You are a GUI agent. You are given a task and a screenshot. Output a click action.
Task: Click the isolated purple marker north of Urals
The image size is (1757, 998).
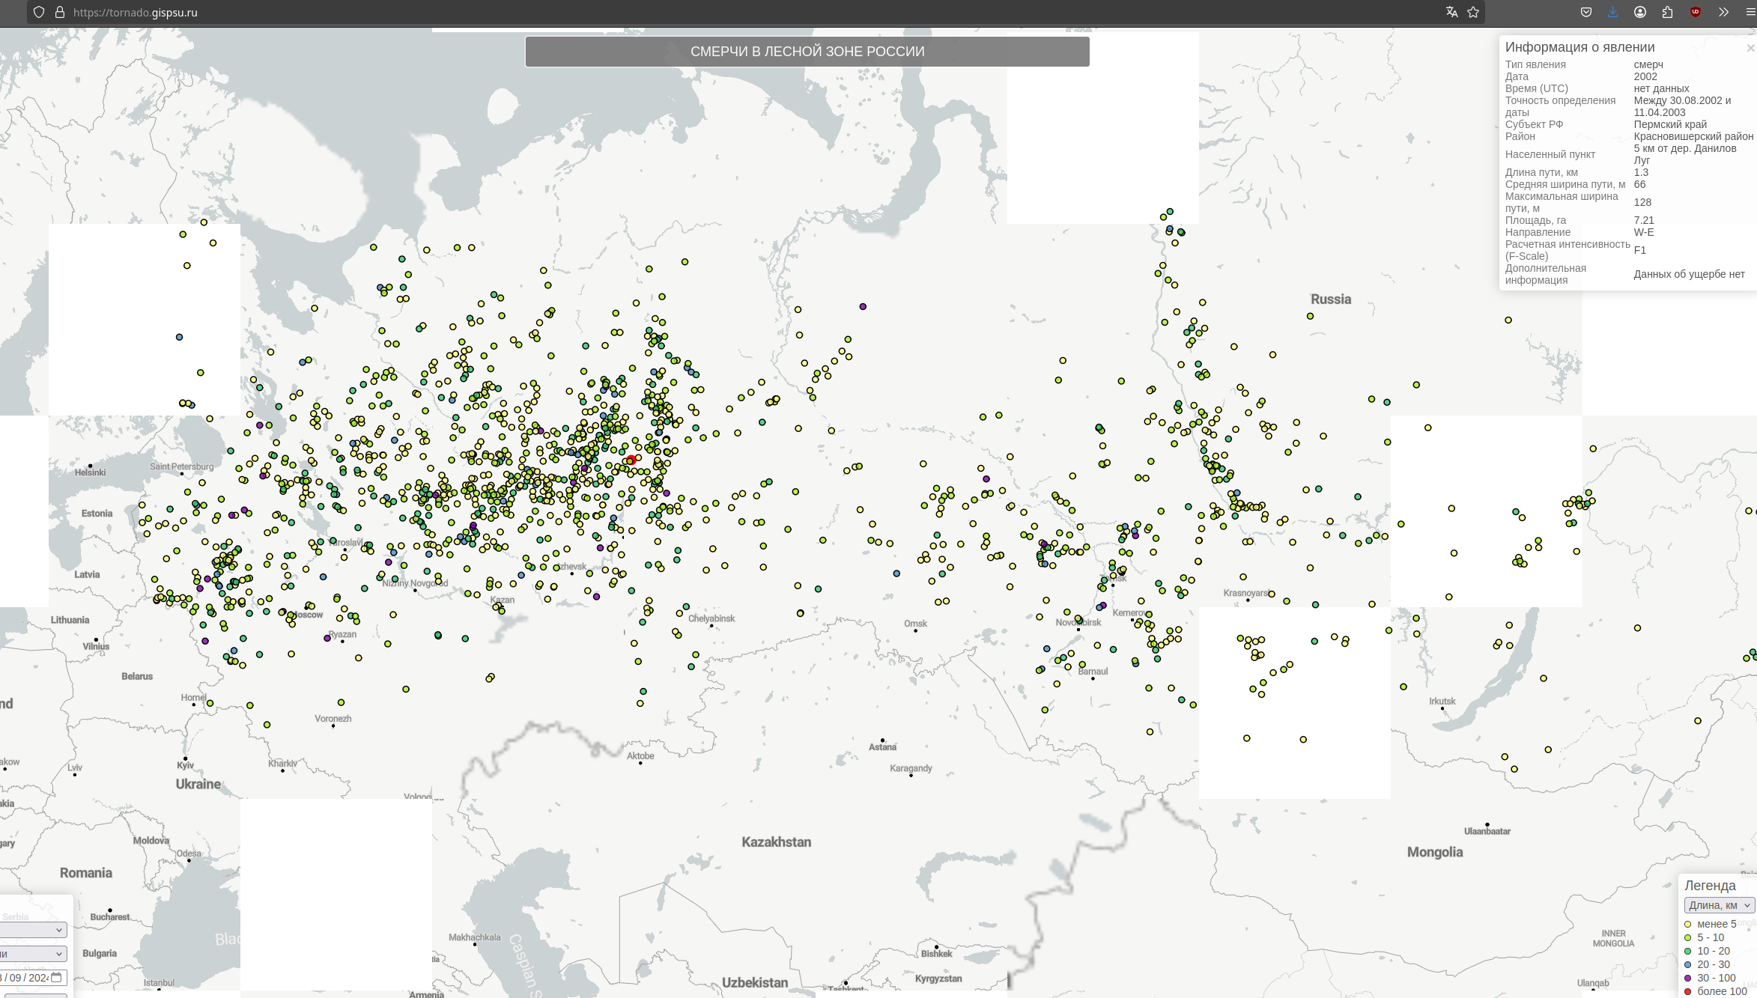[x=863, y=306]
